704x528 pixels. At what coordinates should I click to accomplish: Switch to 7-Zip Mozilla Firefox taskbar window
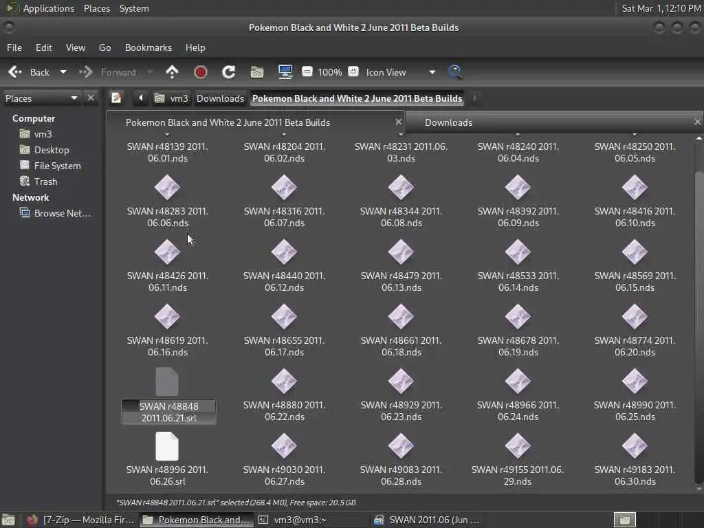coord(81,520)
